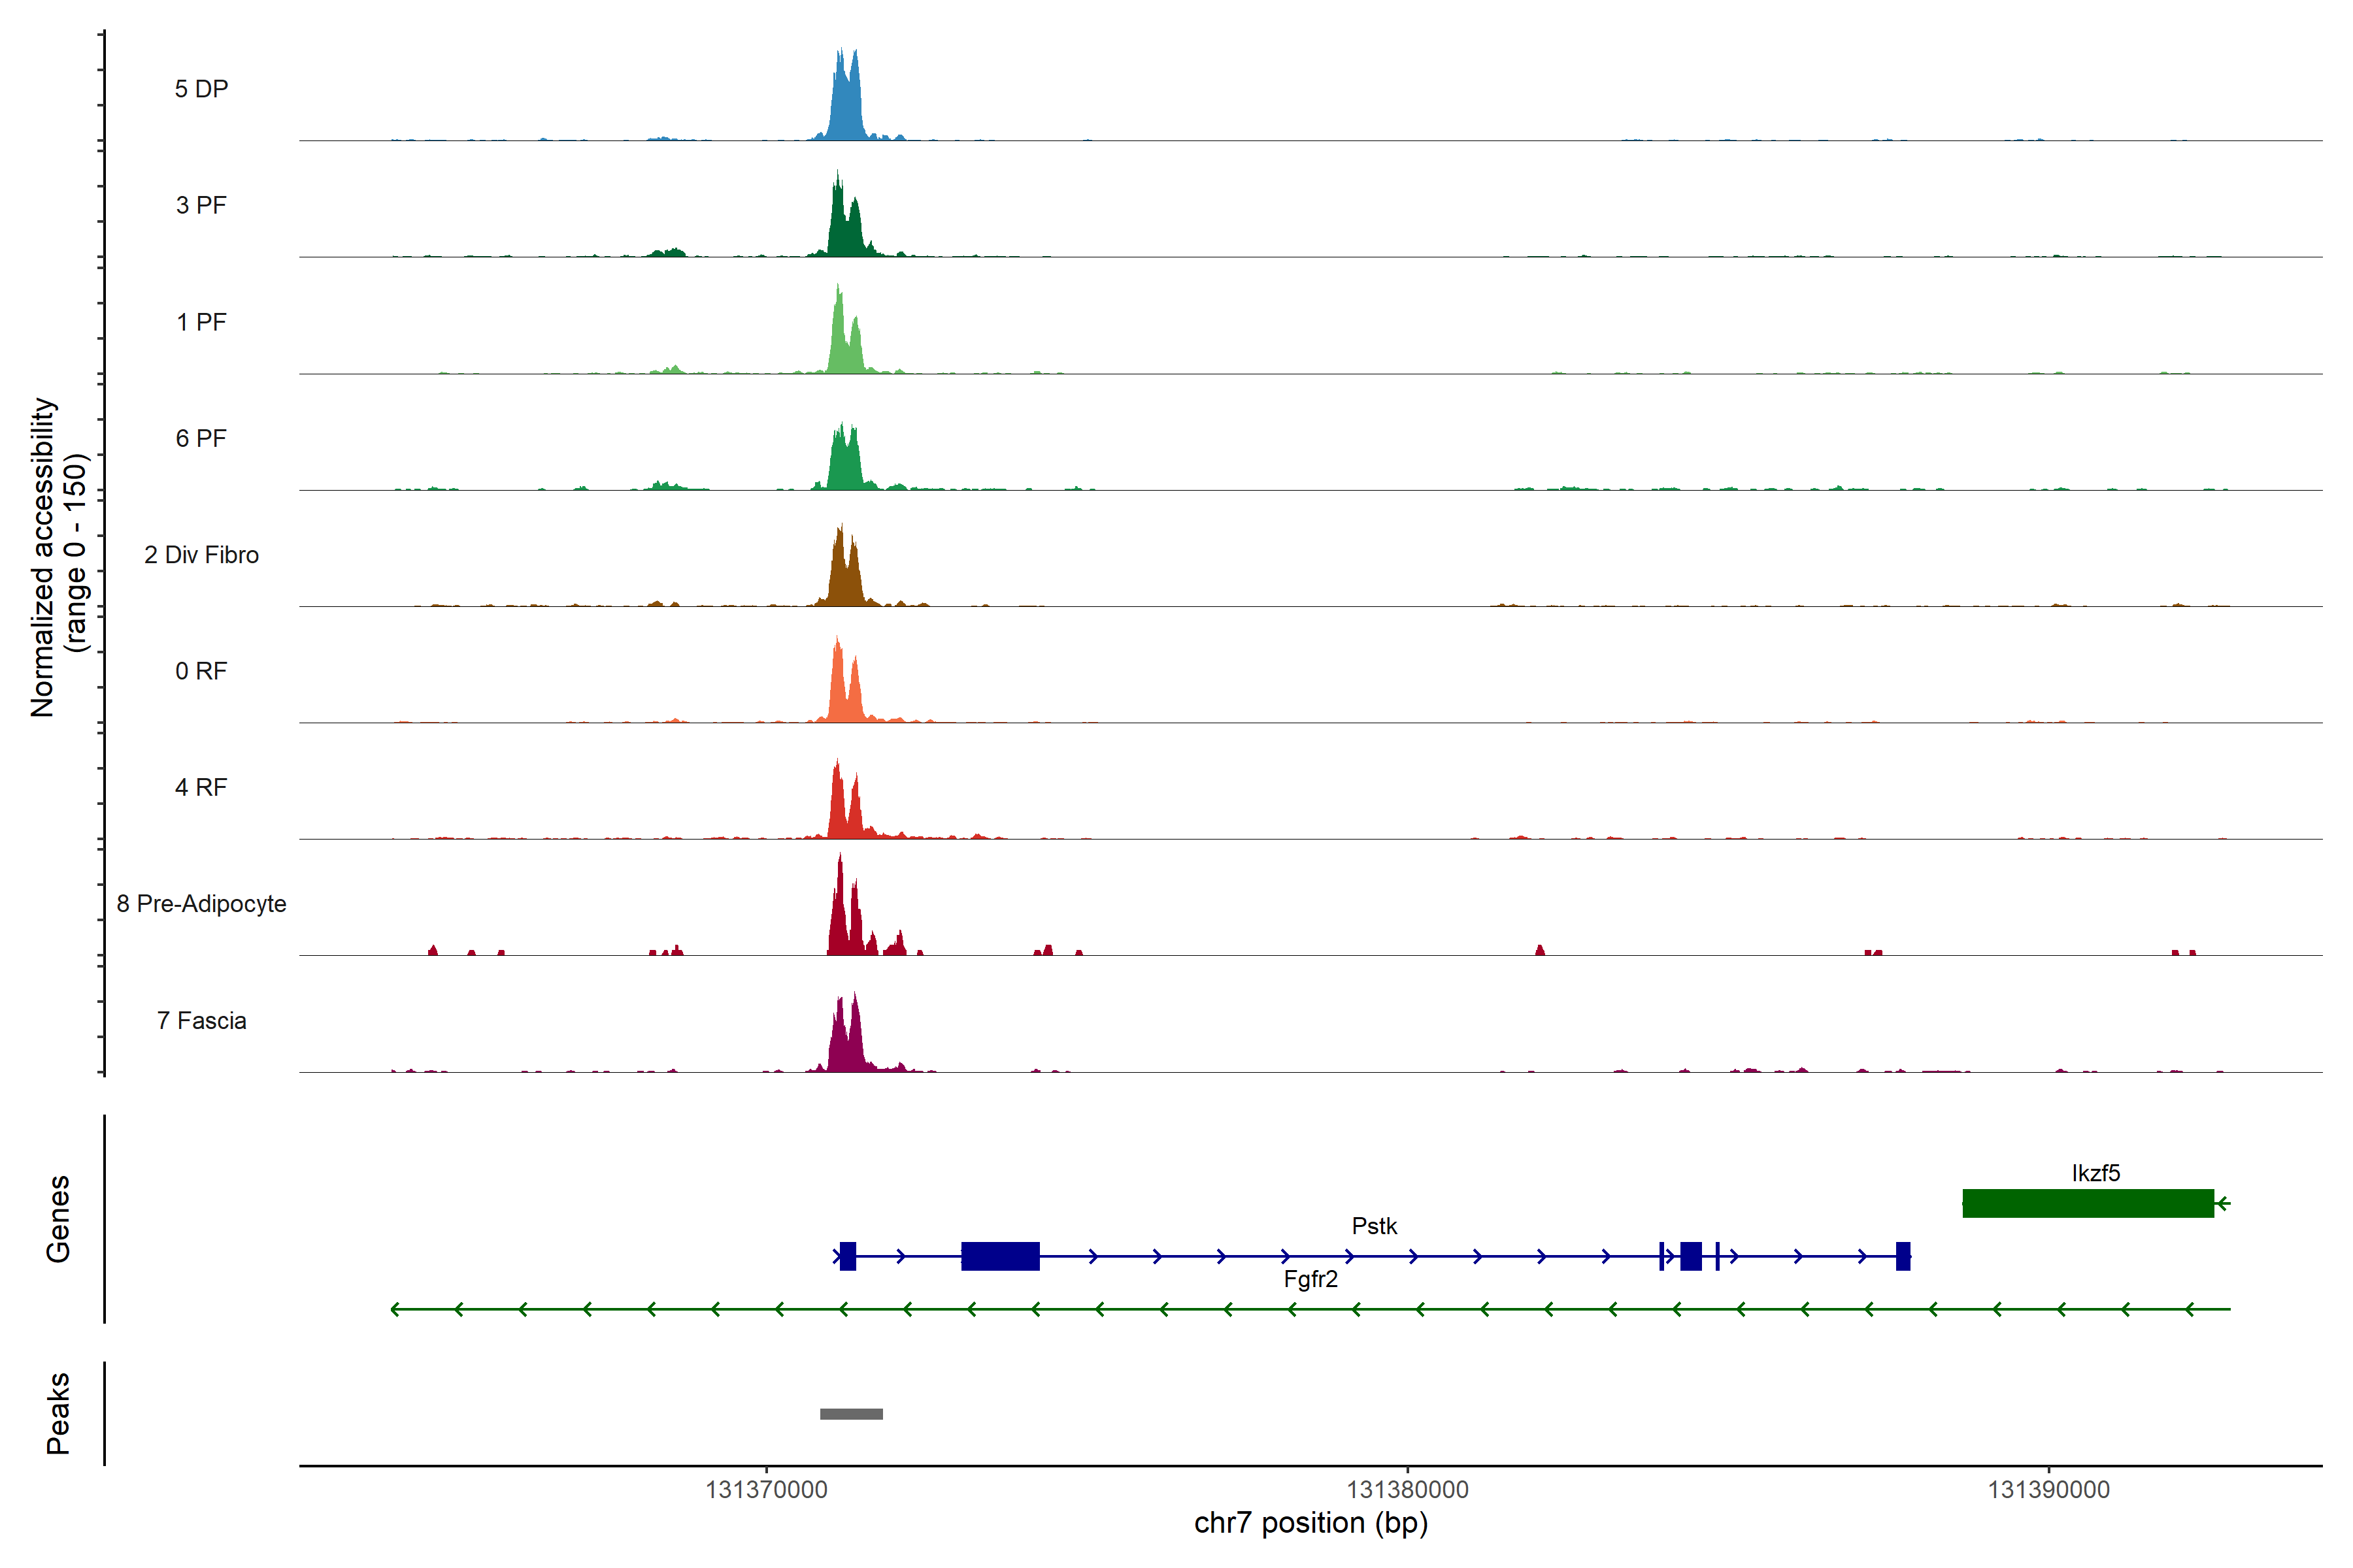Click the chr7 position (bp) axis title
This screenshot has height=1568, width=2353.
point(1310,1523)
